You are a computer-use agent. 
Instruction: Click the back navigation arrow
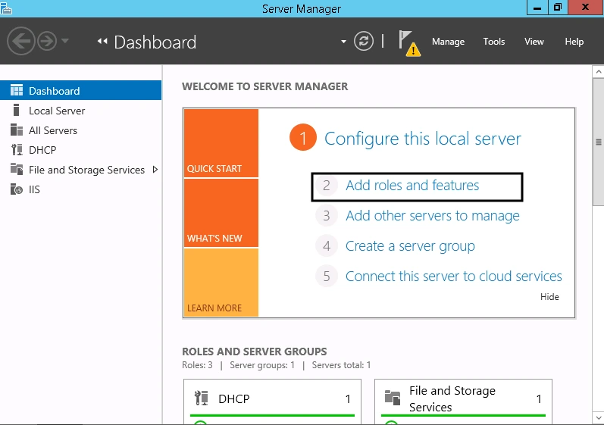(20, 41)
